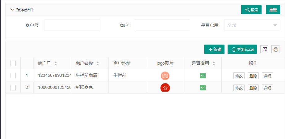Click the print icon button
The image size is (285, 139).
tap(275, 49)
